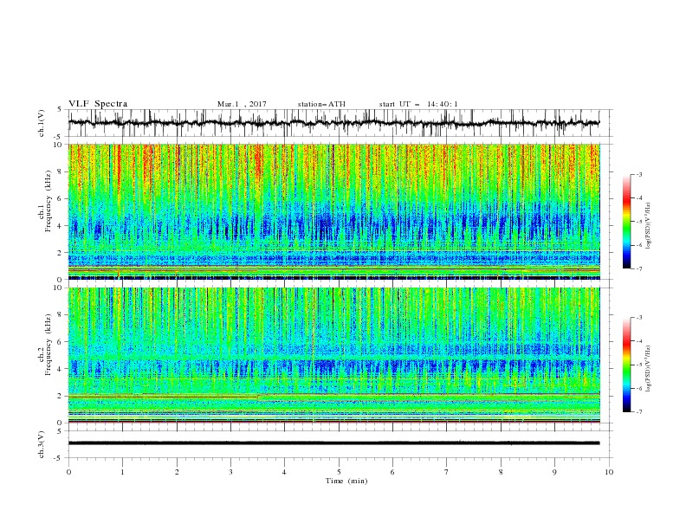This screenshot has height=530, width=686.
Task: Select the "start UT = 14:40: 1" text
Action: click(418, 104)
